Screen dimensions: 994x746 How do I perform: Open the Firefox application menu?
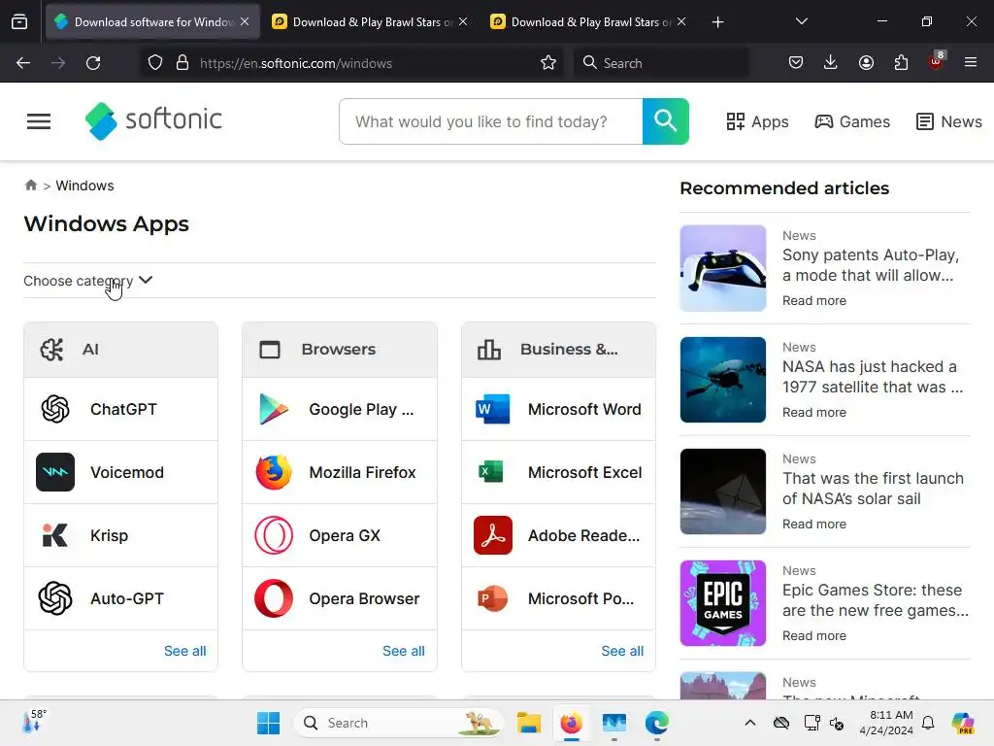click(x=971, y=63)
